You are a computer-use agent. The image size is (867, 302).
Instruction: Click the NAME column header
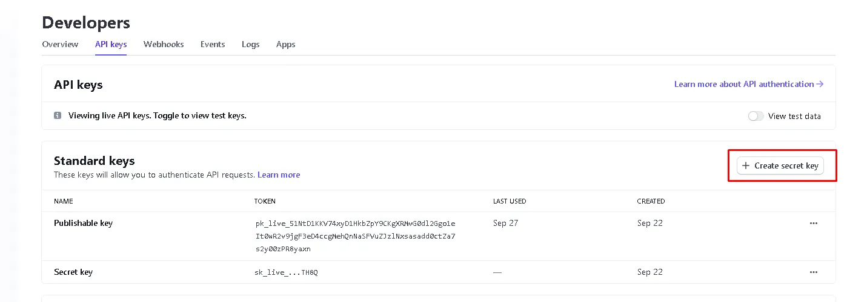pyautogui.click(x=64, y=201)
